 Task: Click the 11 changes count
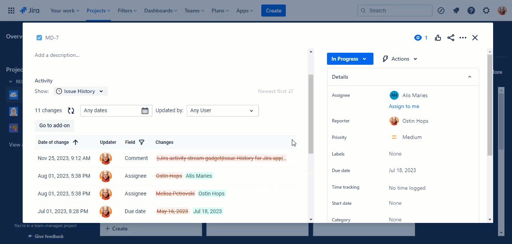pyautogui.click(x=48, y=110)
